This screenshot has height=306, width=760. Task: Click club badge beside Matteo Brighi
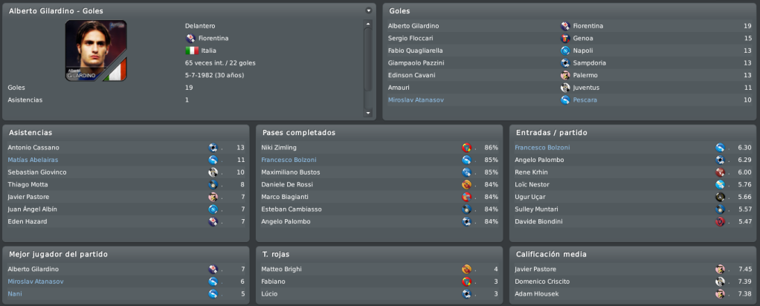click(467, 269)
